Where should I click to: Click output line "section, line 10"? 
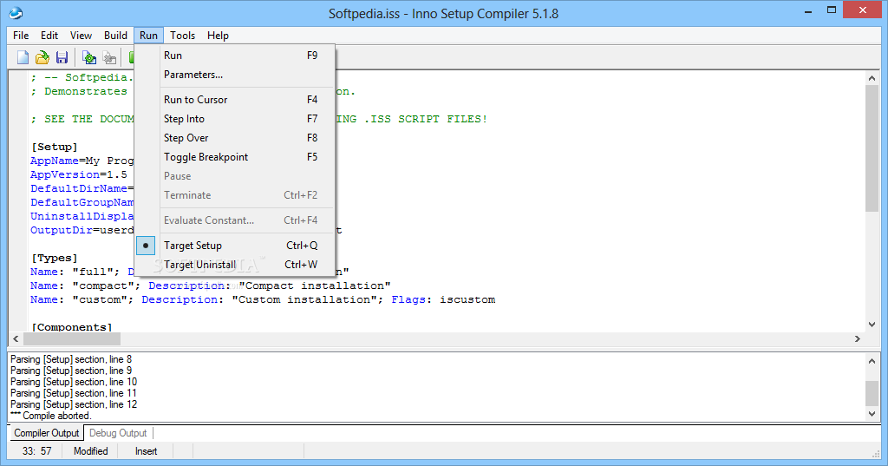(x=74, y=382)
